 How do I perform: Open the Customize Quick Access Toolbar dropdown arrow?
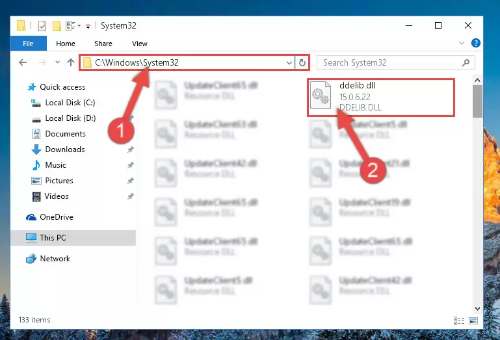(88, 26)
